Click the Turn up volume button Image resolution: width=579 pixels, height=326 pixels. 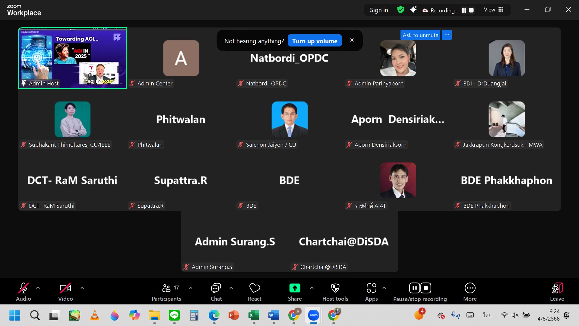tap(315, 41)
